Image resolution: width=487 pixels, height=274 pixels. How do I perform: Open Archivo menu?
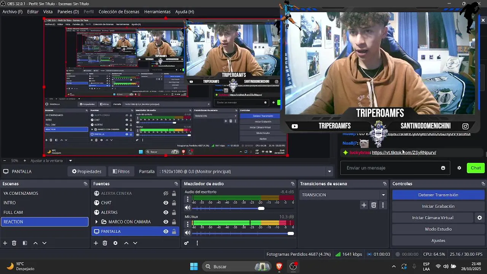pos(13,12)
